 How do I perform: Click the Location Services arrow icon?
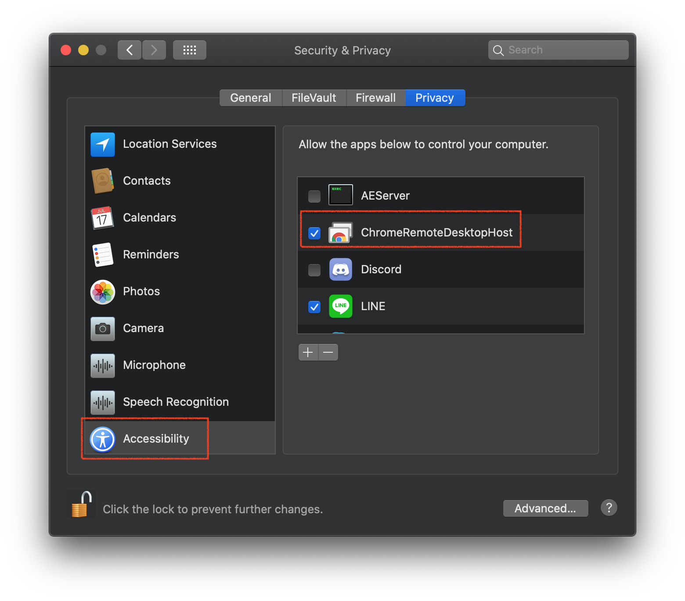tap(102, 144)
